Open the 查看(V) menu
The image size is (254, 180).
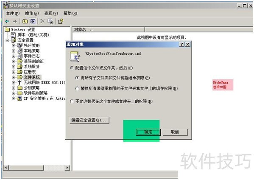pyautogui.click(x=51, y=13)
